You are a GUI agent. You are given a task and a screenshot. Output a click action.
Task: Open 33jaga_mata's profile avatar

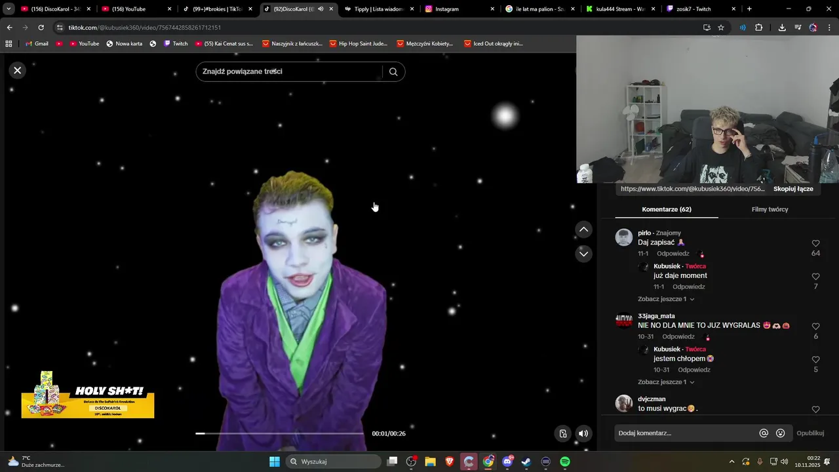[x=624, y=321]
